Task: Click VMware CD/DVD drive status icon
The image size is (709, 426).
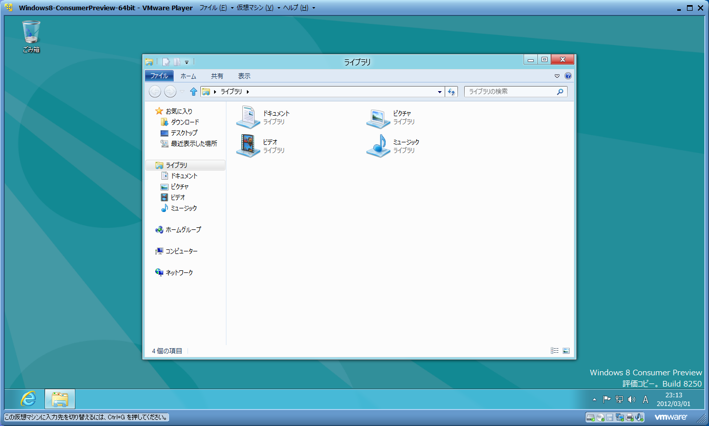Action: 600,417
